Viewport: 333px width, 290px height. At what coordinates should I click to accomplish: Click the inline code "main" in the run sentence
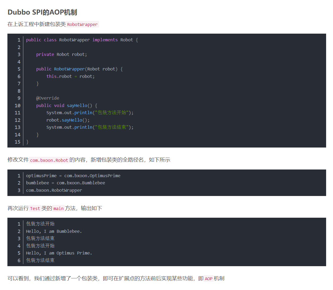(x=59, y=208)
